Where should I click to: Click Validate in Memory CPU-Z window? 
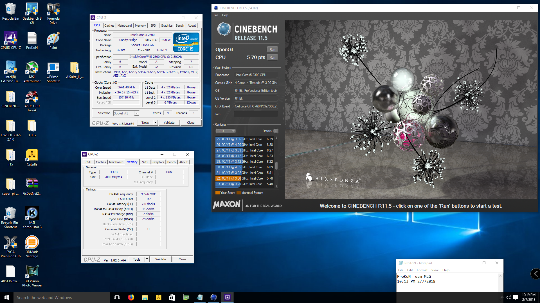click(x=161, y=259)
